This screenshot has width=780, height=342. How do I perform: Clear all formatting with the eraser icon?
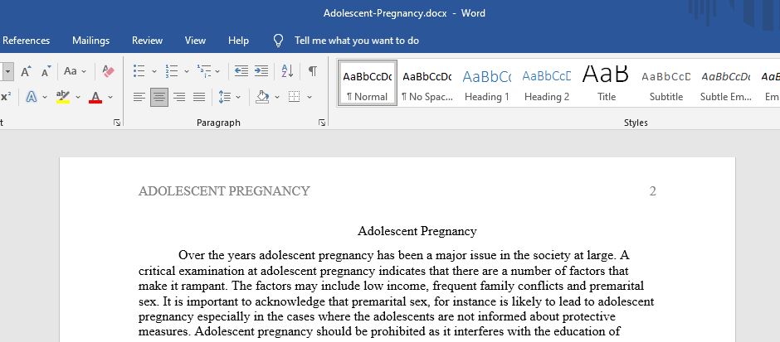click(108, 71)
